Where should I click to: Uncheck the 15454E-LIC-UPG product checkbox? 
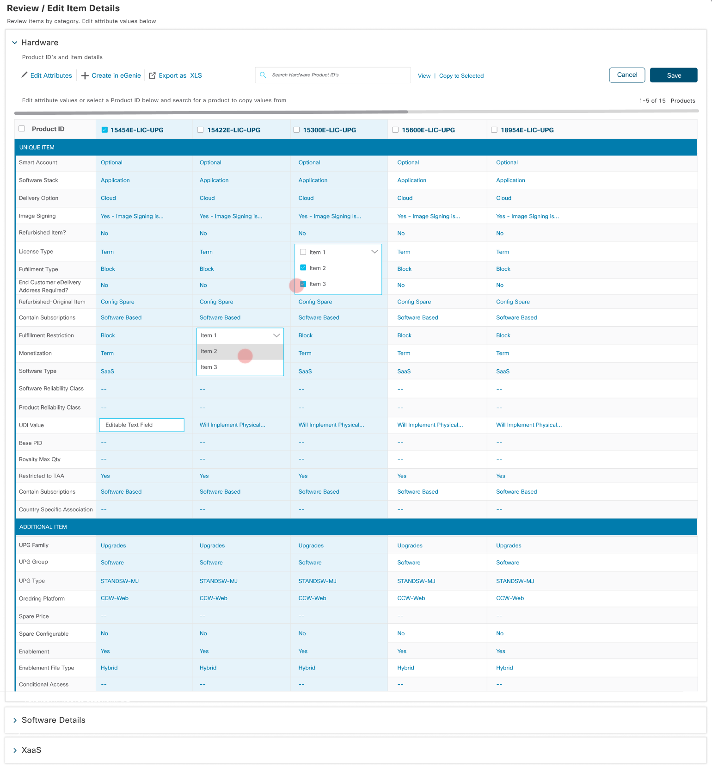(104, 130)
